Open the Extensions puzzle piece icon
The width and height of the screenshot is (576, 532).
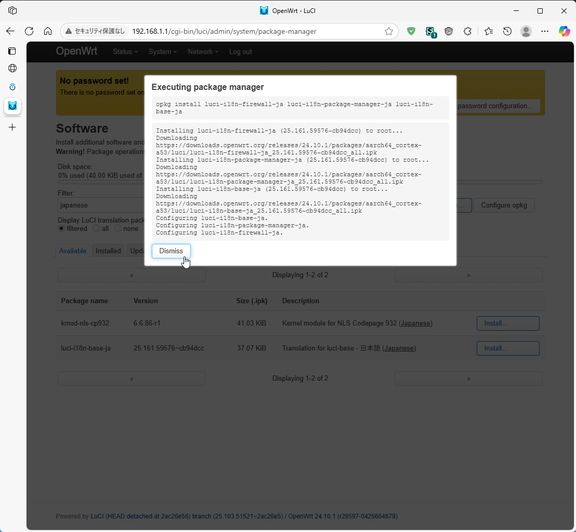pos(467,31)
